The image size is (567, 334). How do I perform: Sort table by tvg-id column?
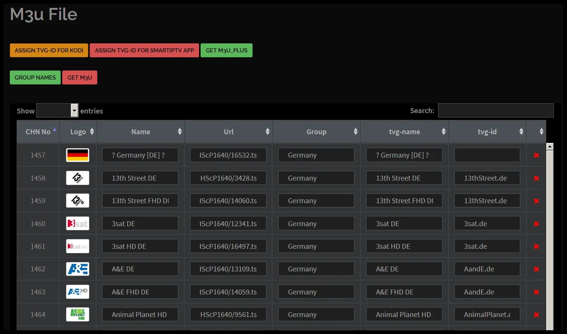pos(487,132)
